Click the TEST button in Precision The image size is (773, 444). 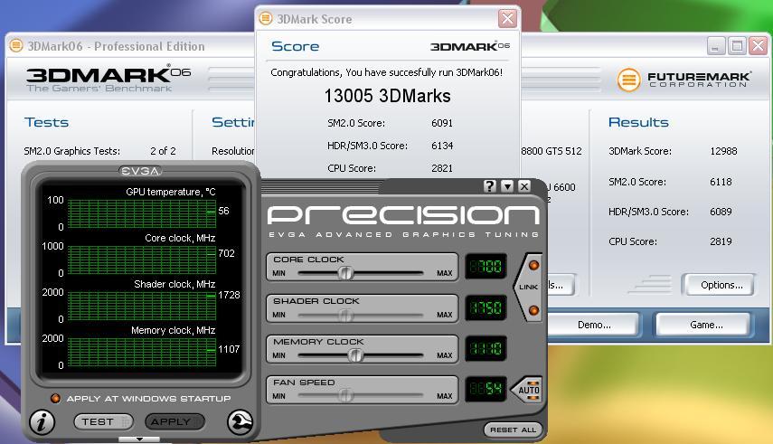(x=103, y=421)
